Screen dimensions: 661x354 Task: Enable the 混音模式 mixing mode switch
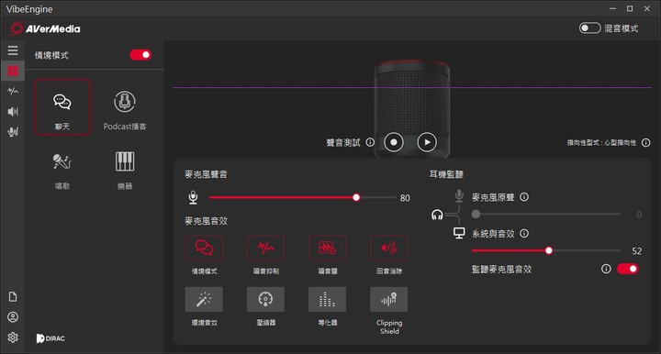tap(589, 28)
